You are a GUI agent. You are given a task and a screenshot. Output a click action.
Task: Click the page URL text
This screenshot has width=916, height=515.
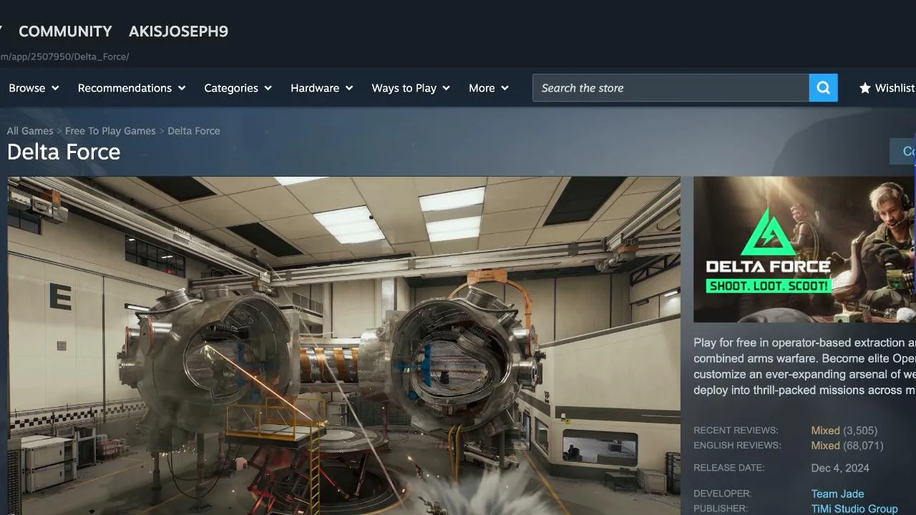pyautogui.click(x=64, y=57)
